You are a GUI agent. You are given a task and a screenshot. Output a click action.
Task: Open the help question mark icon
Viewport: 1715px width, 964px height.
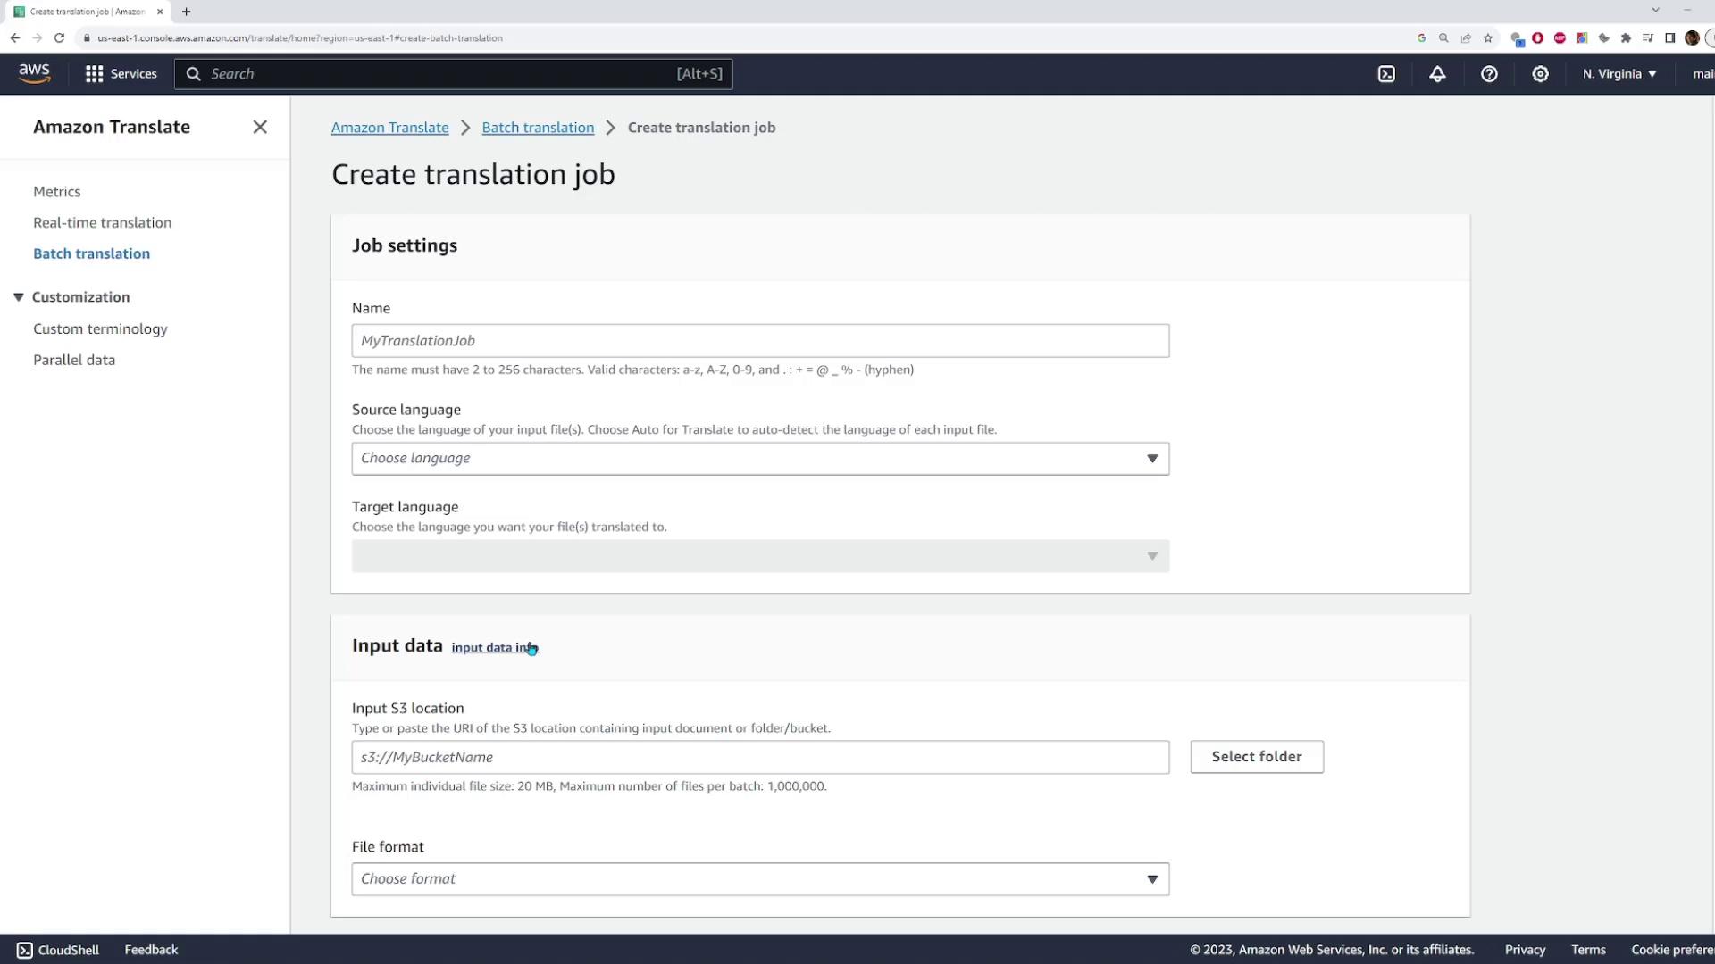[1489, 74]
